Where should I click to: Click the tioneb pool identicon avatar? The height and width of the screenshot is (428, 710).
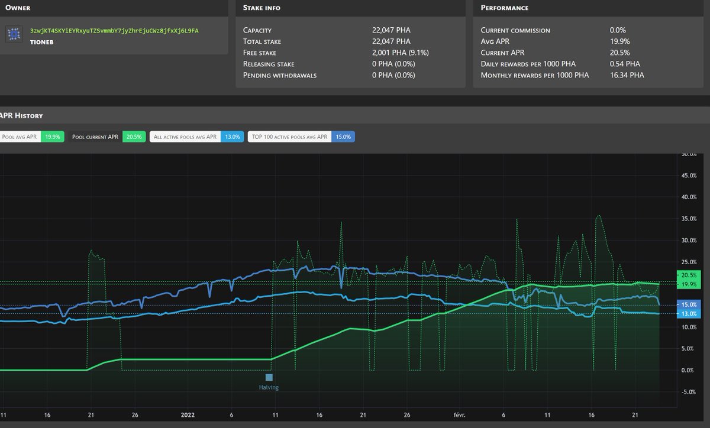(15, 34)
